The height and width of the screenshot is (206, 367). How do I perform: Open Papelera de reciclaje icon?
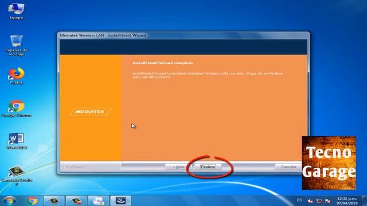tap(16, 45)
